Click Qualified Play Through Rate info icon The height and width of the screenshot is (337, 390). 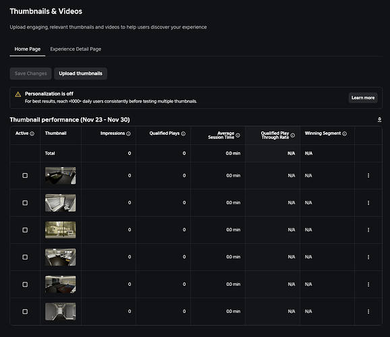pyautogui.click(x=293, y=135)
